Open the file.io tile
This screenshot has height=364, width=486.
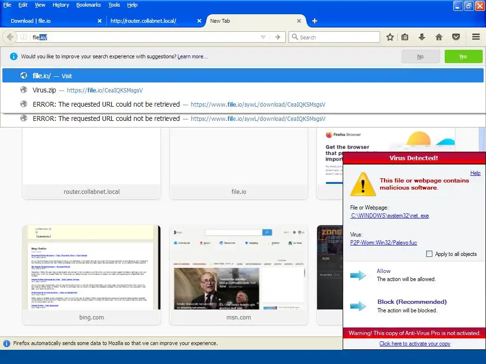[x=239, y=164]
